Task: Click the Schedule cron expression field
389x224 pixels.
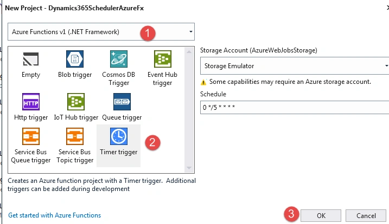Action: click(x=295, y=107)
